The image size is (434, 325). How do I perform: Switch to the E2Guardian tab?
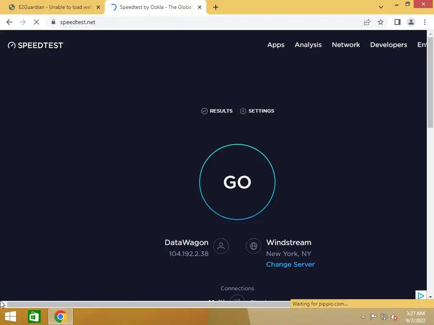pyautogui.click(x=52, y=7)
